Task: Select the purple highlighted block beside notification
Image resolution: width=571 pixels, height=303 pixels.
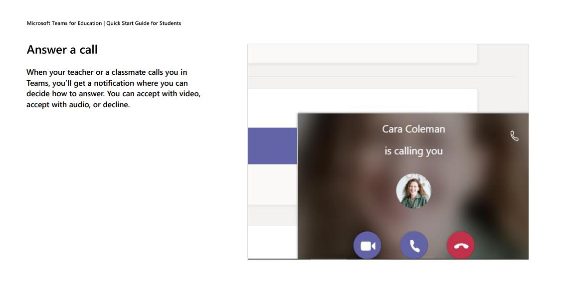Action: 272,146
